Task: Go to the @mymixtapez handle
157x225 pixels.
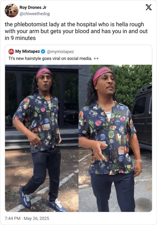Action: (x=61, y=52)
